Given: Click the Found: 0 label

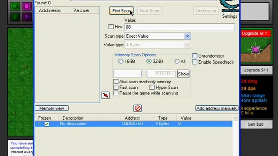Looking at the screenshot, I should point(43,3).
